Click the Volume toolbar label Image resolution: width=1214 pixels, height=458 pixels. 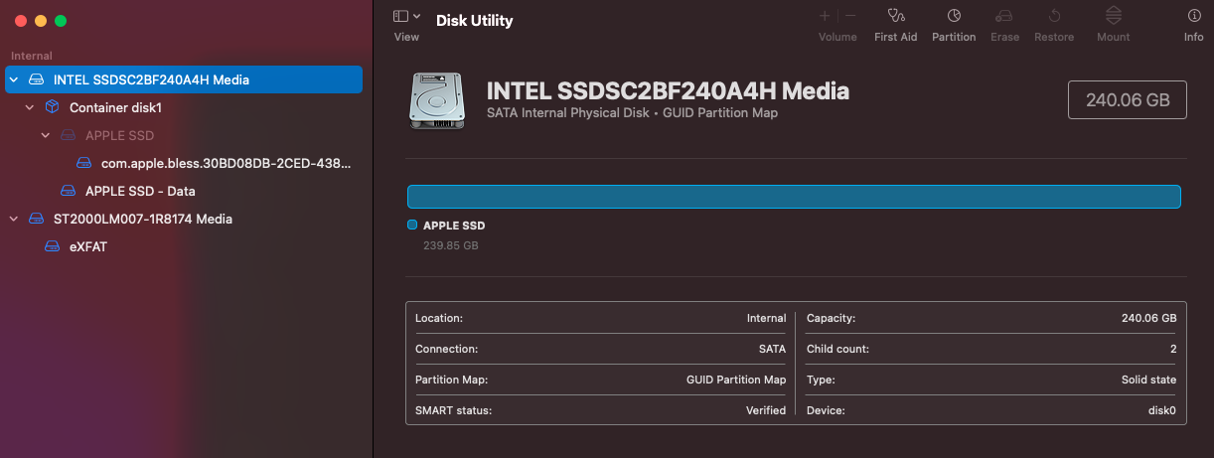tap(837, 37)
